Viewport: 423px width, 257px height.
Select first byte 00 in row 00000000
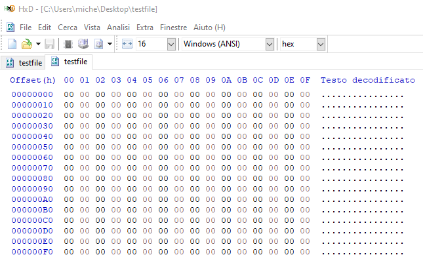coord(69,94)
